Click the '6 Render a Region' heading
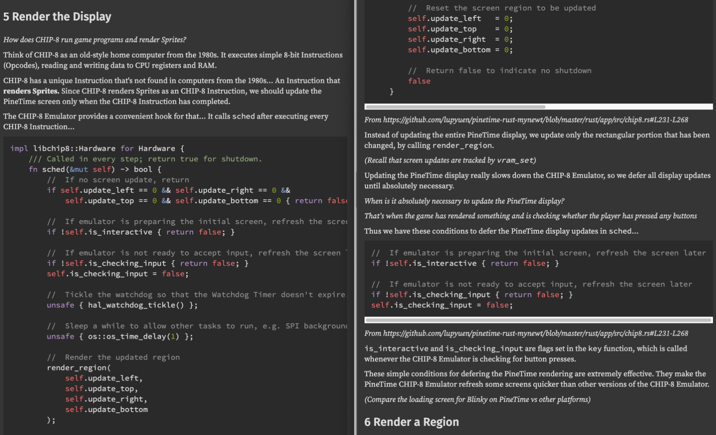The width and height of the screenshot is (716, 435). coord(411,422)
